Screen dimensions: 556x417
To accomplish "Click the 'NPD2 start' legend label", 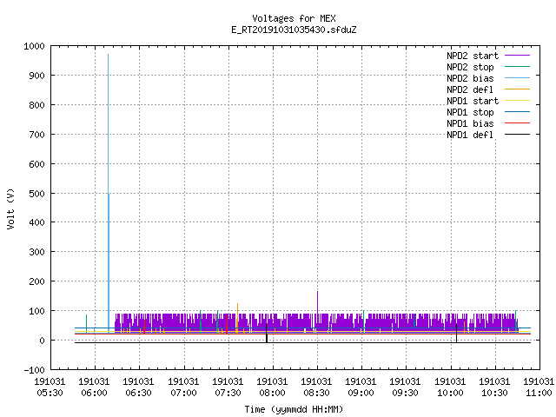I will pos(473,56).
